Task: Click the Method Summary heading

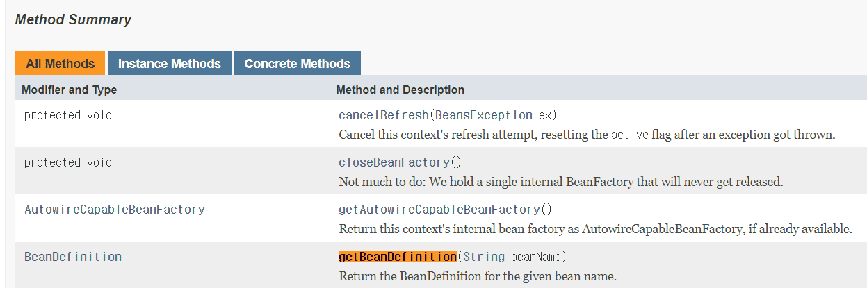Action: pyautogui.click(x=73, y=19)
